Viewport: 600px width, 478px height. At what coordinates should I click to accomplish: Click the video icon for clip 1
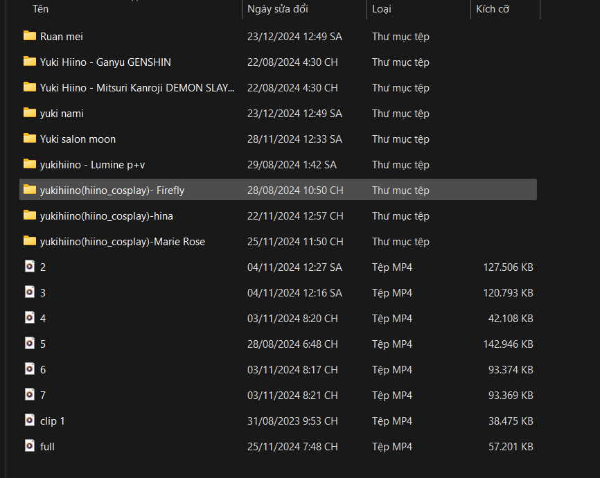click(29, 421)
